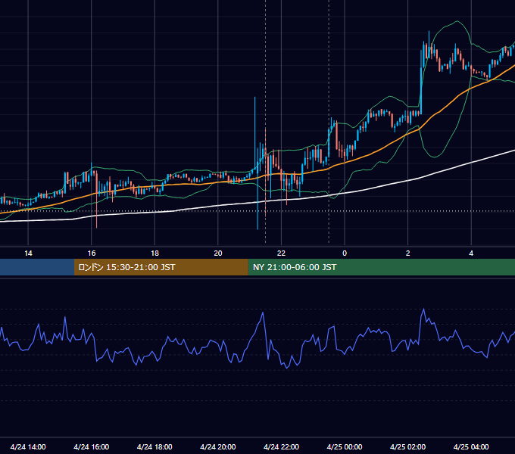Click the '4/25 00:00' date label
515x454 pixels.
click(345, 446)
